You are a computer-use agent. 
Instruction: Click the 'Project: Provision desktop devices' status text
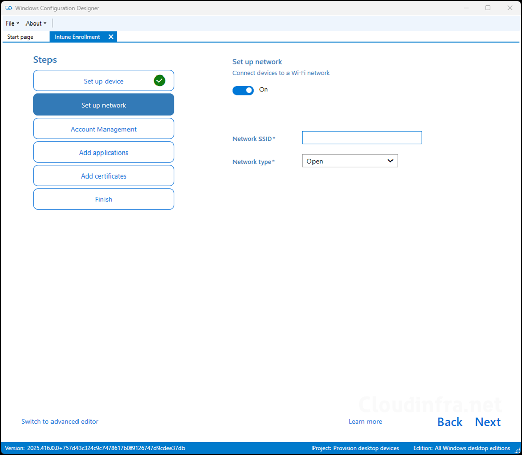click(355, 448)
